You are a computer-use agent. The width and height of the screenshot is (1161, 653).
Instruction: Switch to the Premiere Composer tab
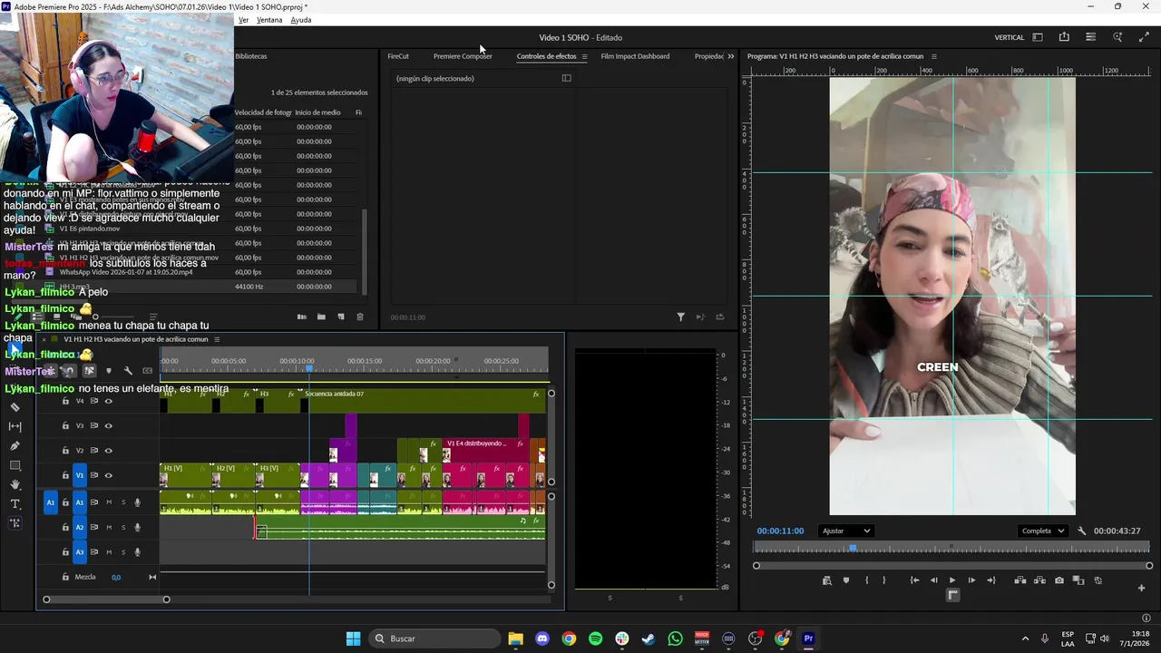pos(463,56)
